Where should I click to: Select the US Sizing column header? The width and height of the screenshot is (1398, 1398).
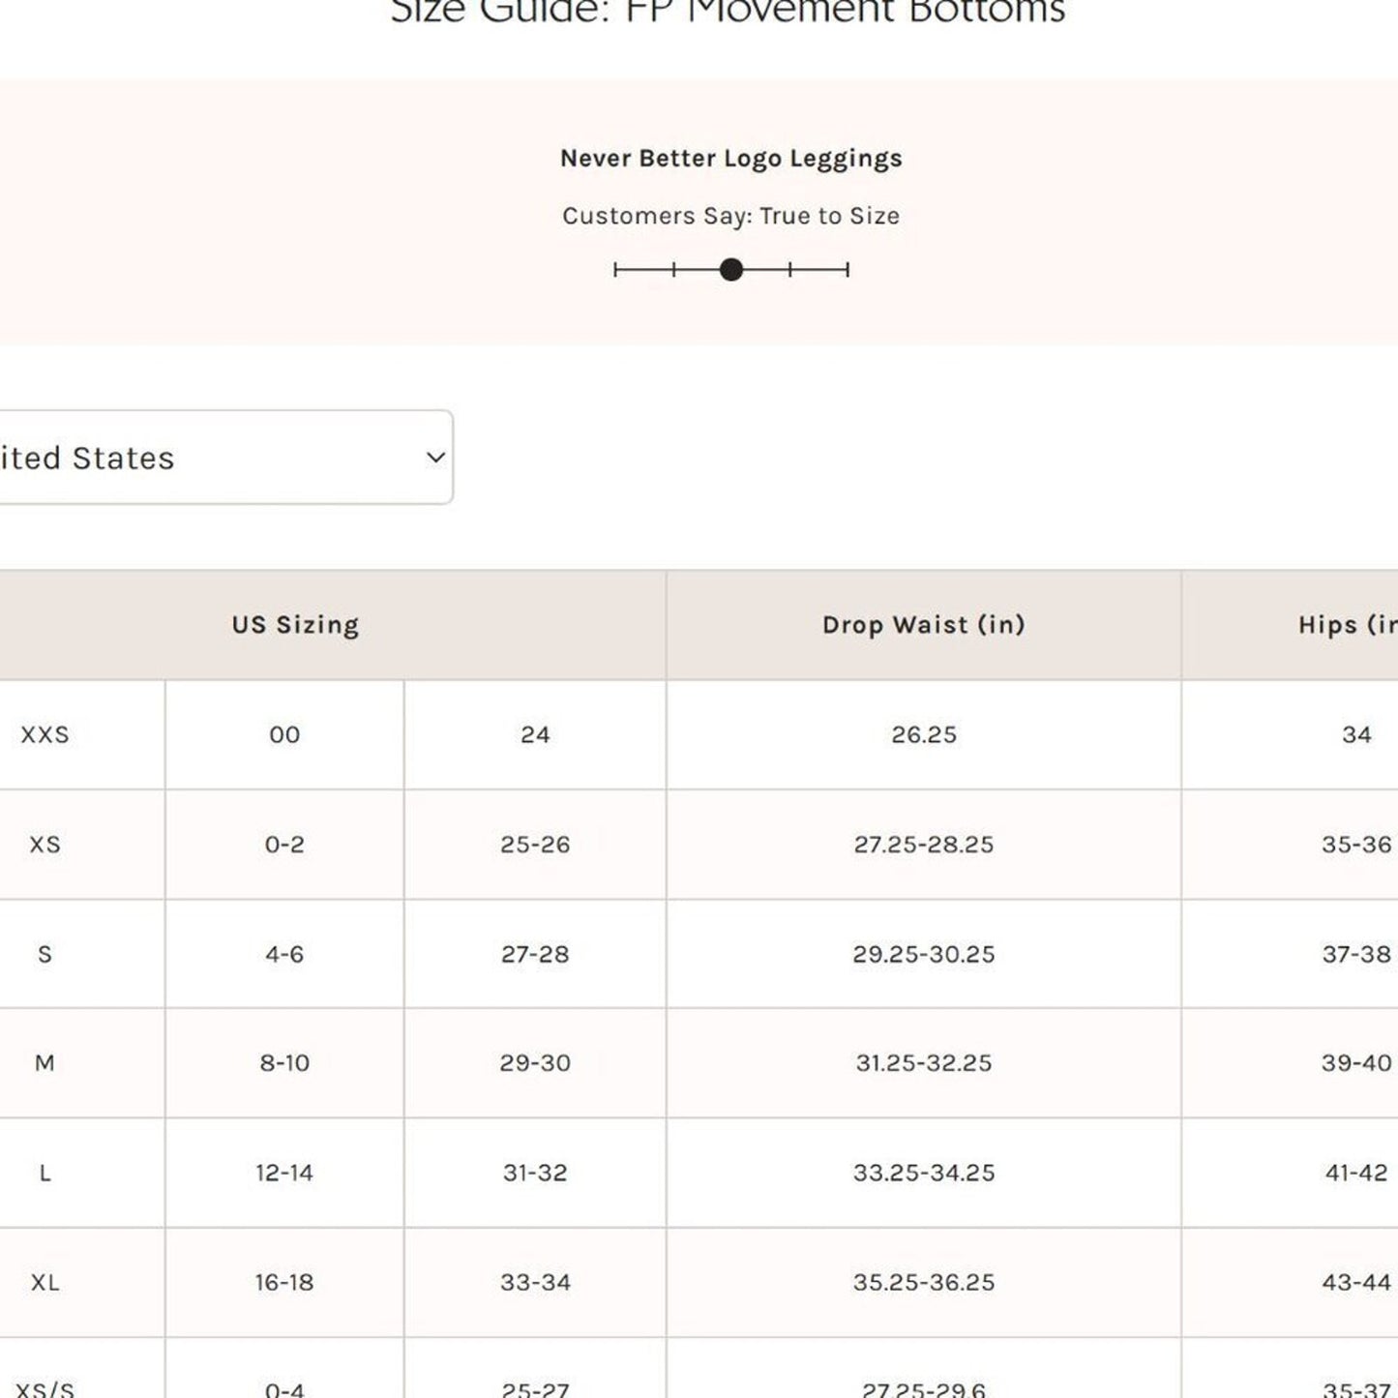[x=295, y=625]
